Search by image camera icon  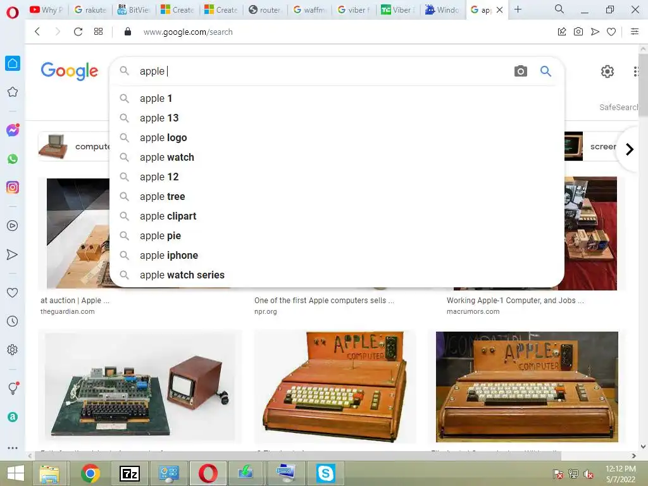click(521, 71)
